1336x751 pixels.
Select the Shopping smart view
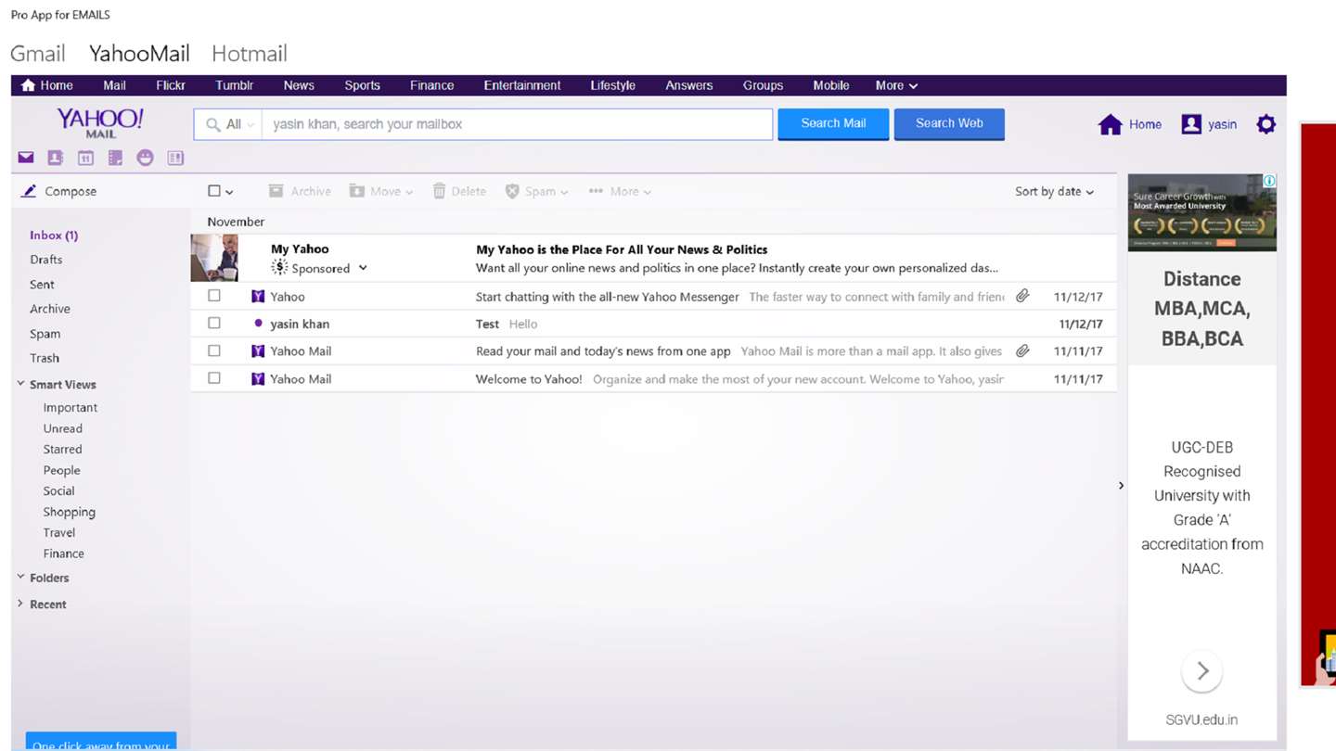[x=70, y=512]
